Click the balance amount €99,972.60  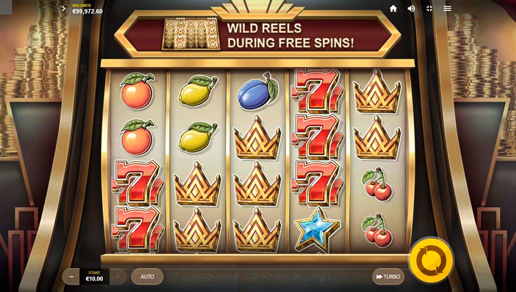(88, 12)
